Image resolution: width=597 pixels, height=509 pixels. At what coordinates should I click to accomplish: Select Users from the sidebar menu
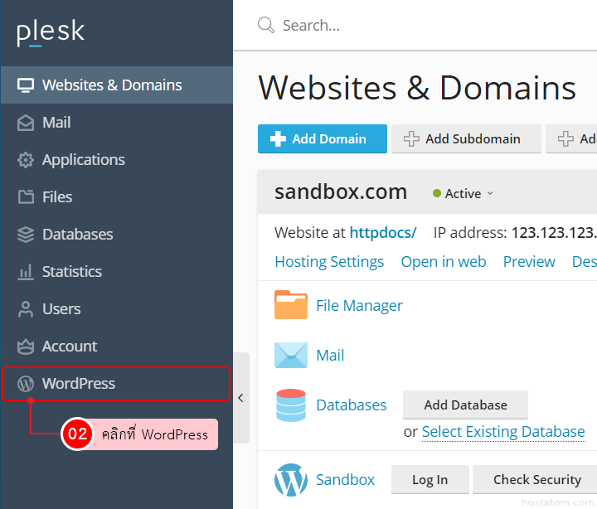[61, 309]
